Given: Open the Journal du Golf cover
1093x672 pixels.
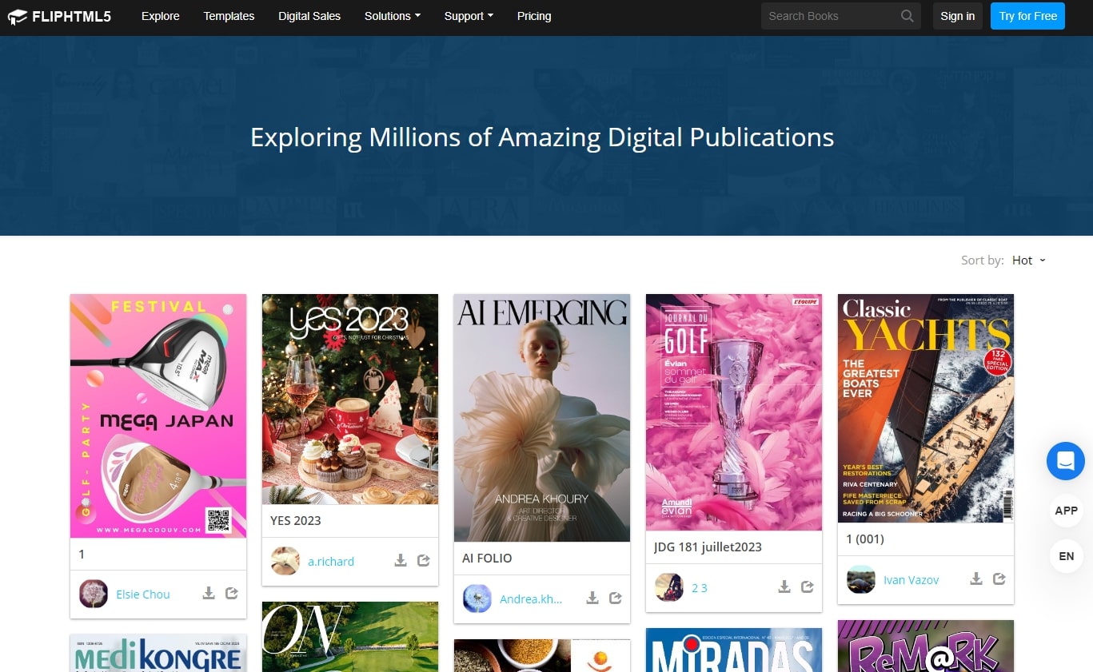Looking at the screenshot, I should coord(734,412).
